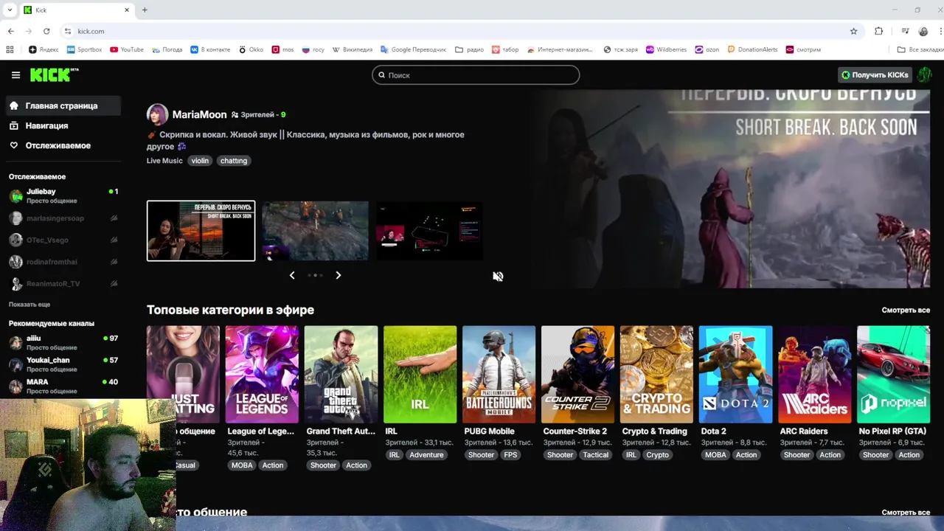The height and width of the screenshot is (531, 944).
Task: Focus the Поиск search field
Action: pos(476,75)
